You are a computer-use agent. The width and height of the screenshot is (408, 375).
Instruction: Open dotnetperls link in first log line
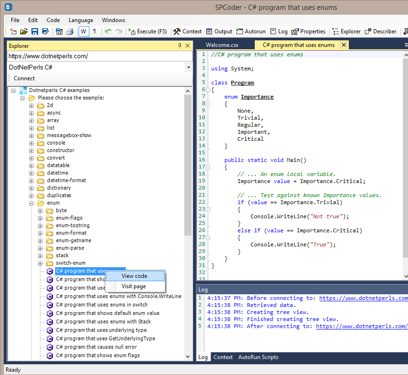pos(363,298)
